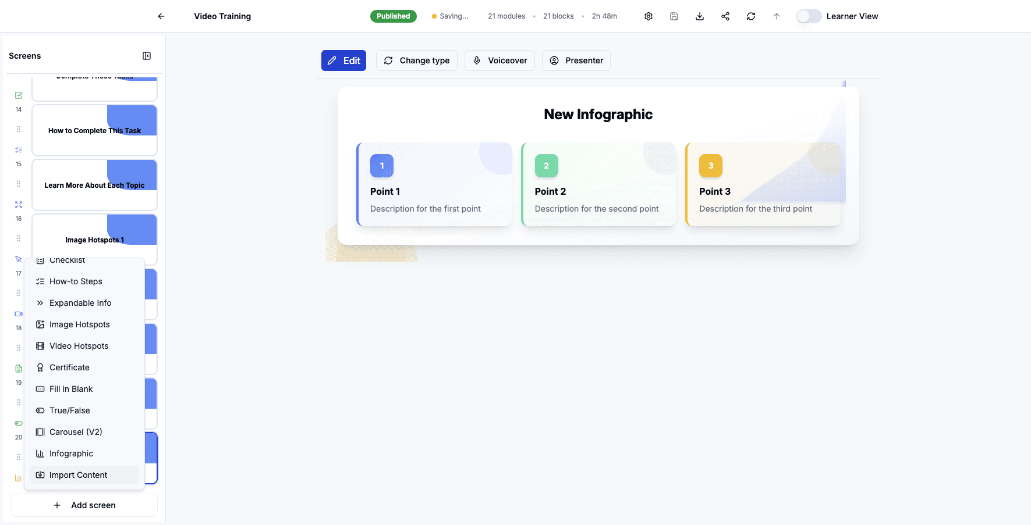The height and width of the screenshot is (525, 1031).
Task: Select Carousel (V2) from the block list
Action: 75,431
